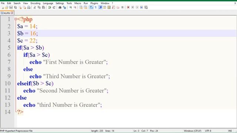Click 'length : 235' in status bar
Screen dimensions: 237x133
pyautogui.click(x=97, y=131)
